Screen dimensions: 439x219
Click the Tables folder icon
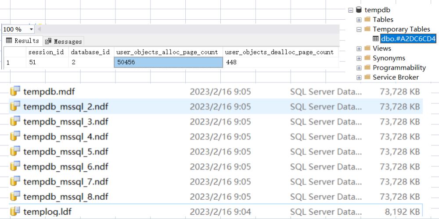367,19
